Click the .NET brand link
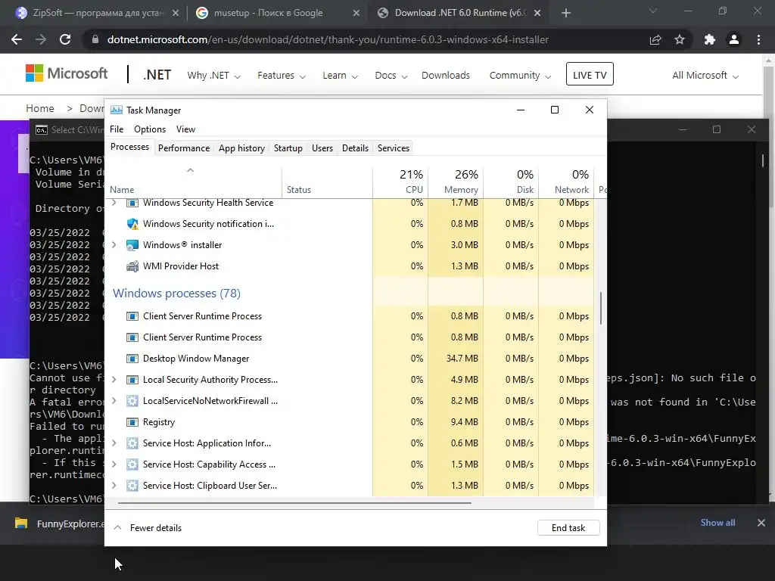The image size is (775, 581). 157,75
